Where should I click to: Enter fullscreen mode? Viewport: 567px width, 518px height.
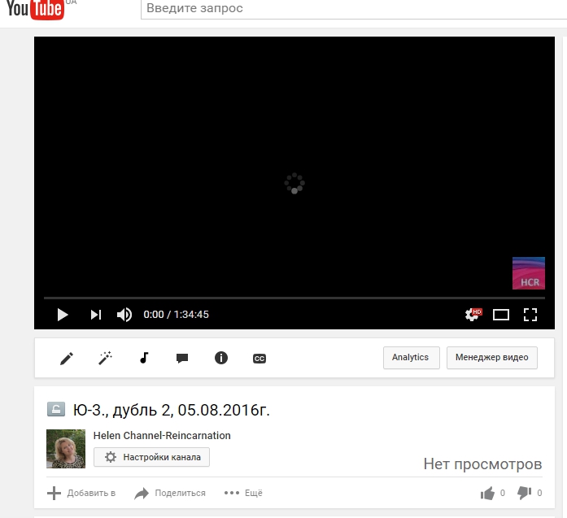click(530, 315)
